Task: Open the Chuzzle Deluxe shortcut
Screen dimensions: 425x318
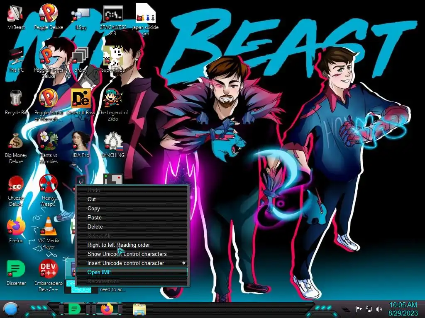Action: coord(16,191)
